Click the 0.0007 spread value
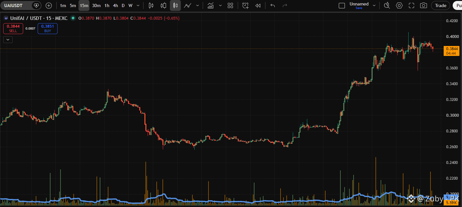Viewport: 462px width, 207px height. tap(30, 29)
